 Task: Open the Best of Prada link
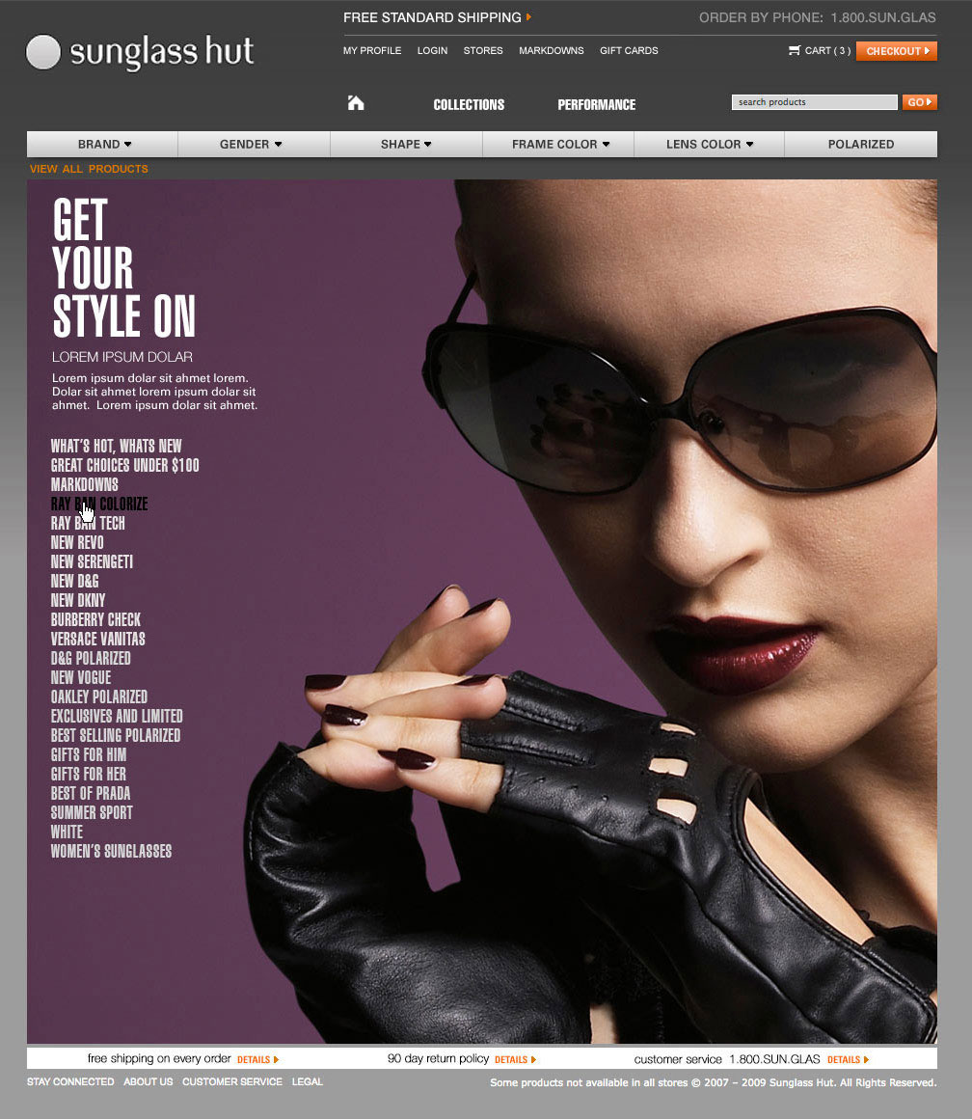click(x=91, y=793)
